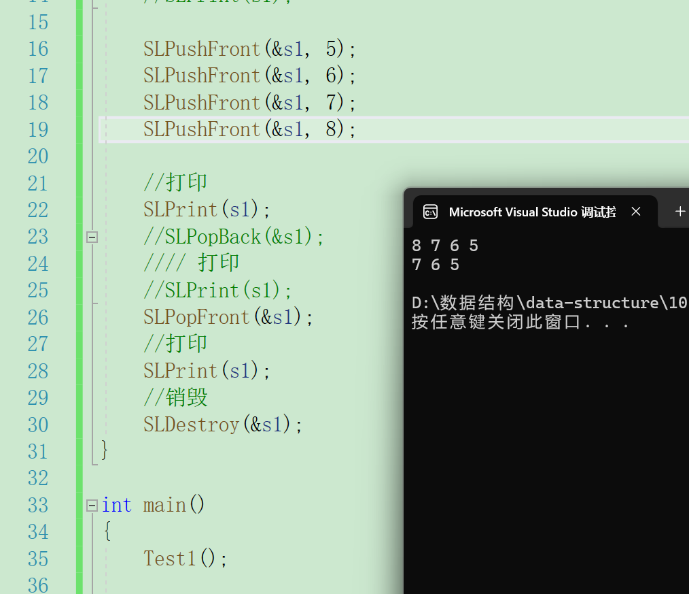Screen dimensions: 689x594
Task: Click console output line 8 7 6 5
Action: [445, 246]
